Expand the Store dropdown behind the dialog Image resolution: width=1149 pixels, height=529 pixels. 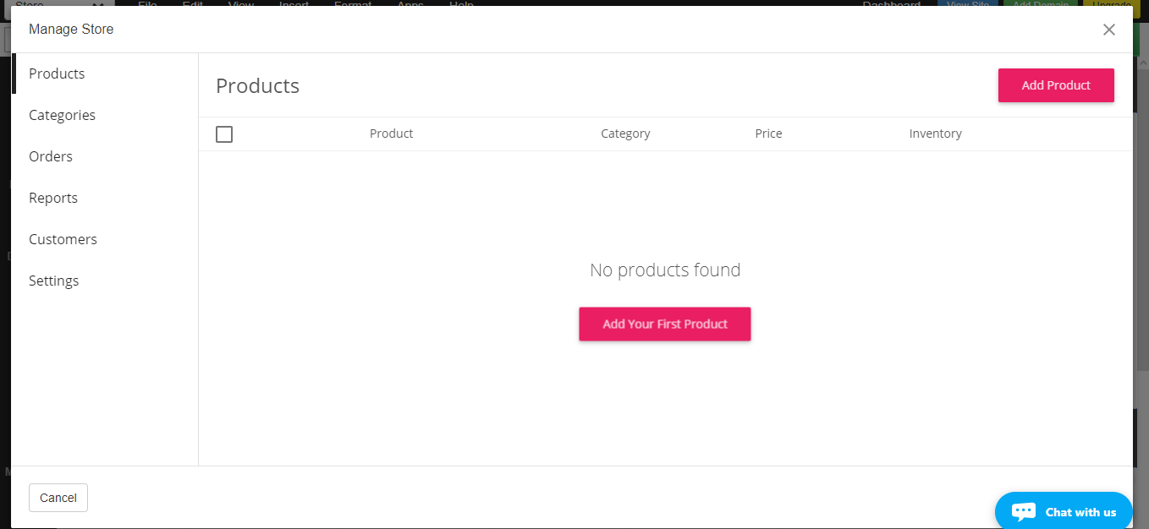pyautogui.click(x=59, y=3)
